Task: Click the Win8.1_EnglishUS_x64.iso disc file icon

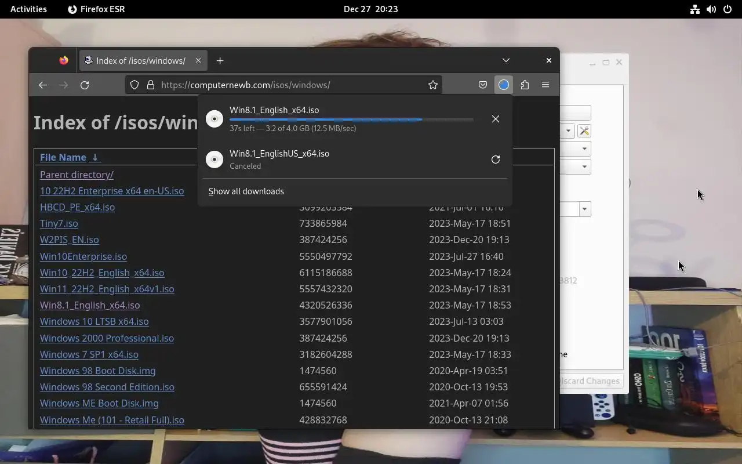Action: [x=214, y=159]
